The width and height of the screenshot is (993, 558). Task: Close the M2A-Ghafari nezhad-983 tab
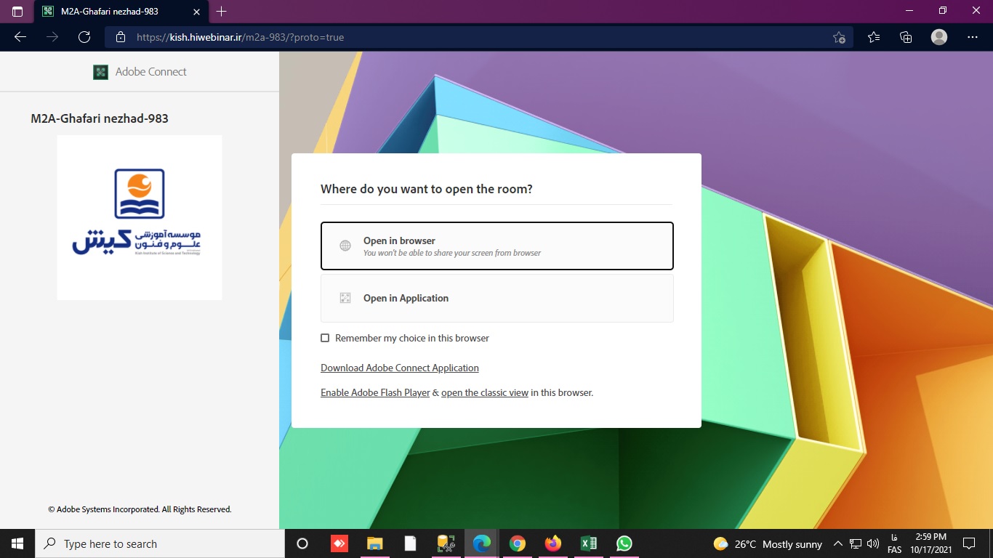[196, 12]
